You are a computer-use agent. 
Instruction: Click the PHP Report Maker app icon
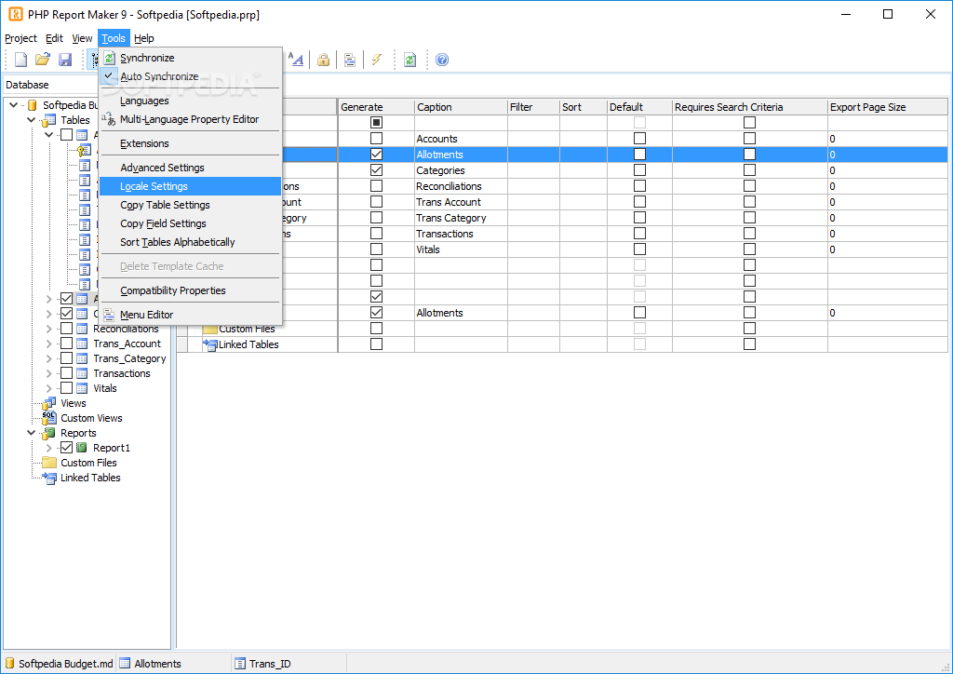pyautogui.click(x=15, y=14)
